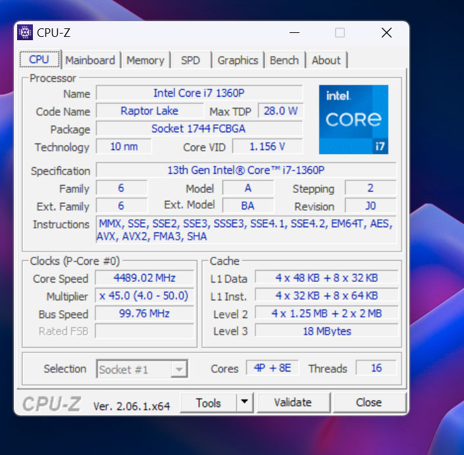Click the Close button at bottom
464x455 pixels.
[x=369, y=402]
